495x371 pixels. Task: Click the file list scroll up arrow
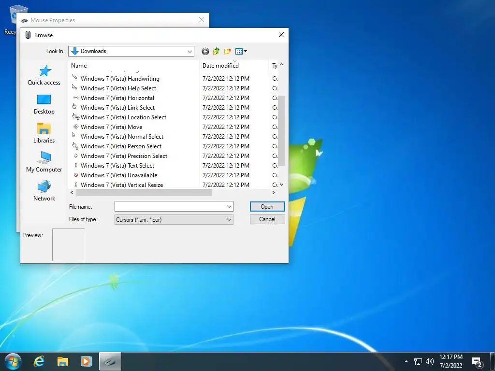pos(282,65)
